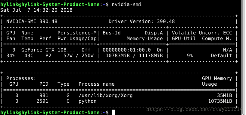
Task: Click the NVIDIA-SMI 390.48 version text
Action: [32, 21]
